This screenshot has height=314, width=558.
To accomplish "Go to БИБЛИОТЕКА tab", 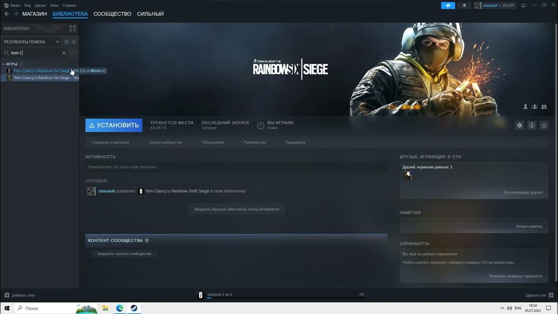I will click(x=70, y=14).
